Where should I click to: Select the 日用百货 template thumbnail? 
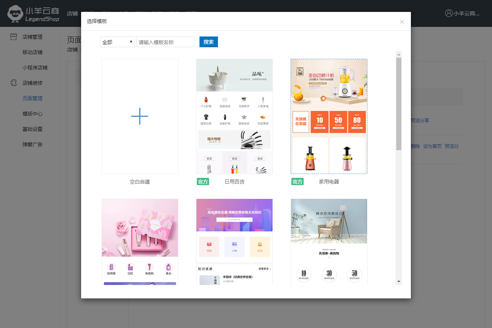tap(234, 116)
